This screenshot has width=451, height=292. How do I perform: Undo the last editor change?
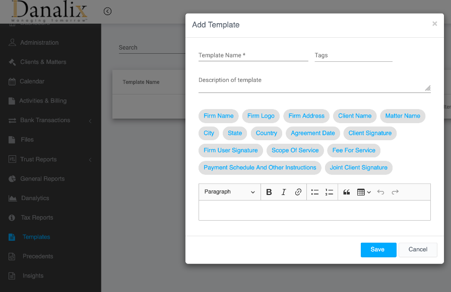click(x=380, y=192)
